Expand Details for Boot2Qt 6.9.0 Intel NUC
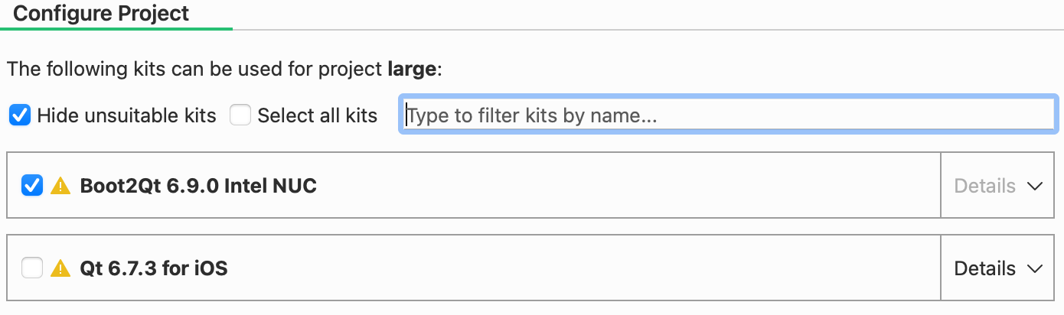This screenshot has height=315, width=1064. pyautogui.click(x=999, y=186)
